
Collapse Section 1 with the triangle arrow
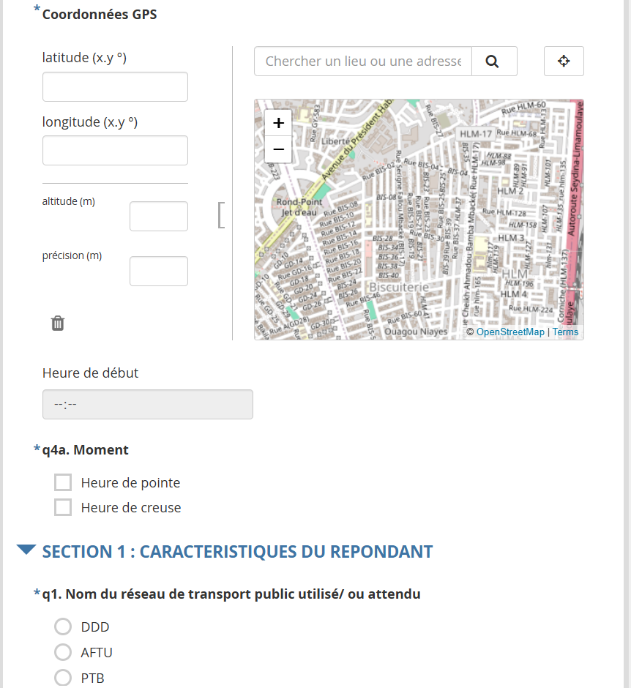click(26, 550)
